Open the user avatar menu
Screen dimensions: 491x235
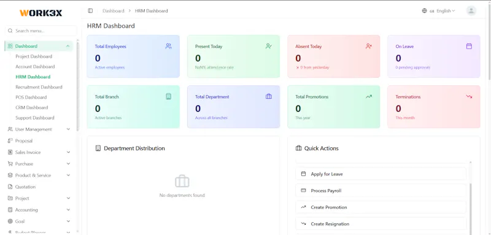pyautogui.click(x=471, y=10)
